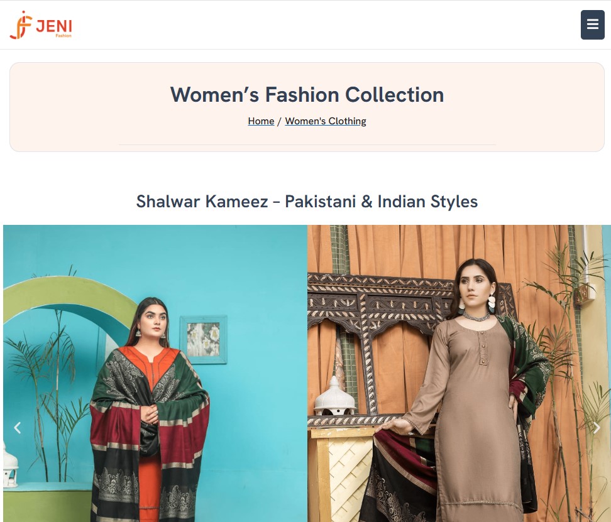Click the slash separator between breadcrumbs

tap(279, 121)
